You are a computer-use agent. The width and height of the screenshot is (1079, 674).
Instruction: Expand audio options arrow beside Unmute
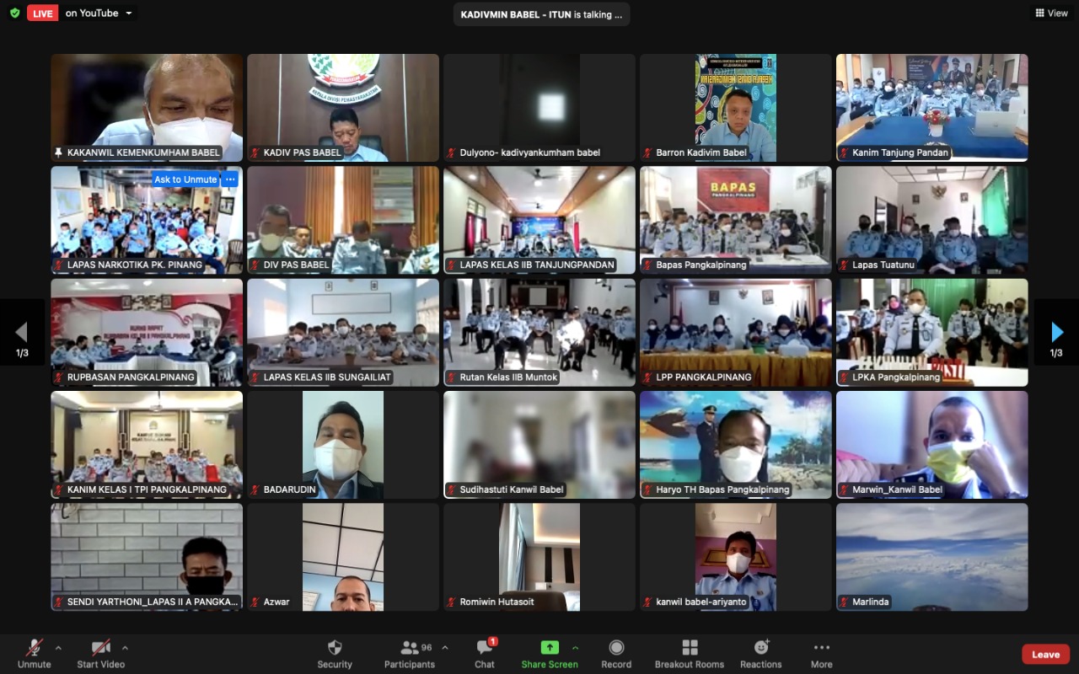[58, 648]
